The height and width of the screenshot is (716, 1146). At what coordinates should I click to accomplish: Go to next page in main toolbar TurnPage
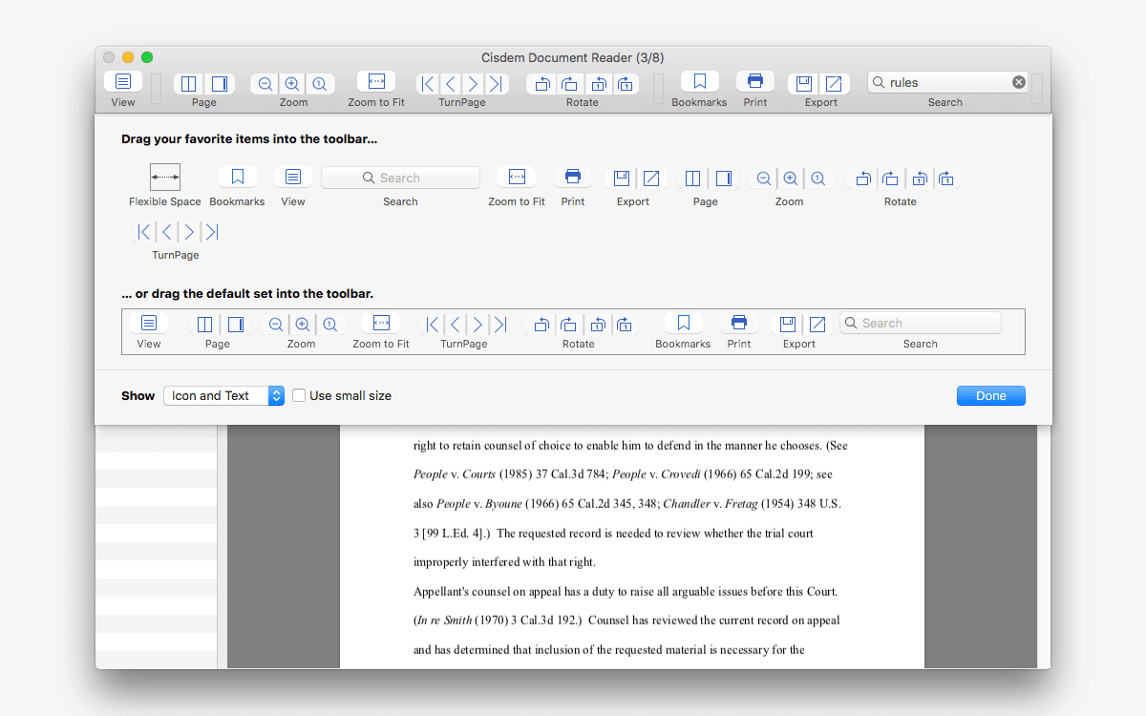(474, 84)
